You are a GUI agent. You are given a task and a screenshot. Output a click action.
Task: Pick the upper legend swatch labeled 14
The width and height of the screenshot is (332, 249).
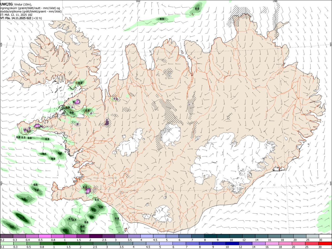262,236
